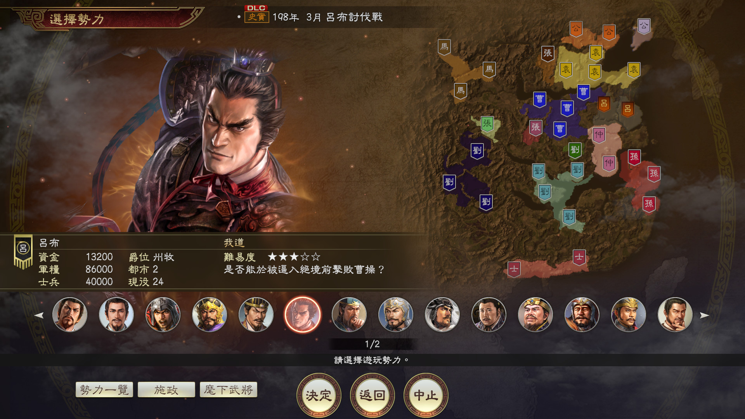Click the leftmost orange 呂 flag on the map

coord(604,104)
